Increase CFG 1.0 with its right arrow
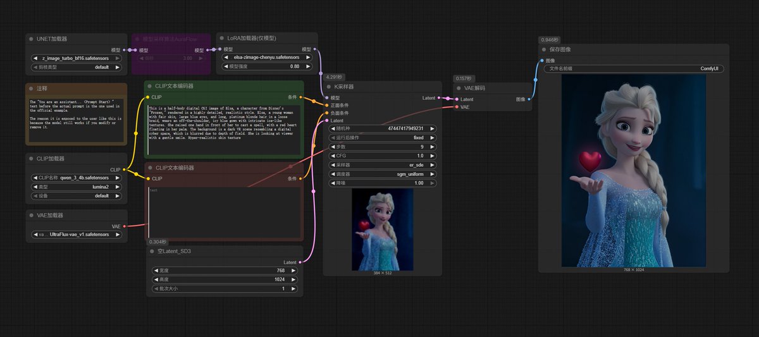Image resolution: width=759 pixels, height=337 pixels. [x=432, y=156]
